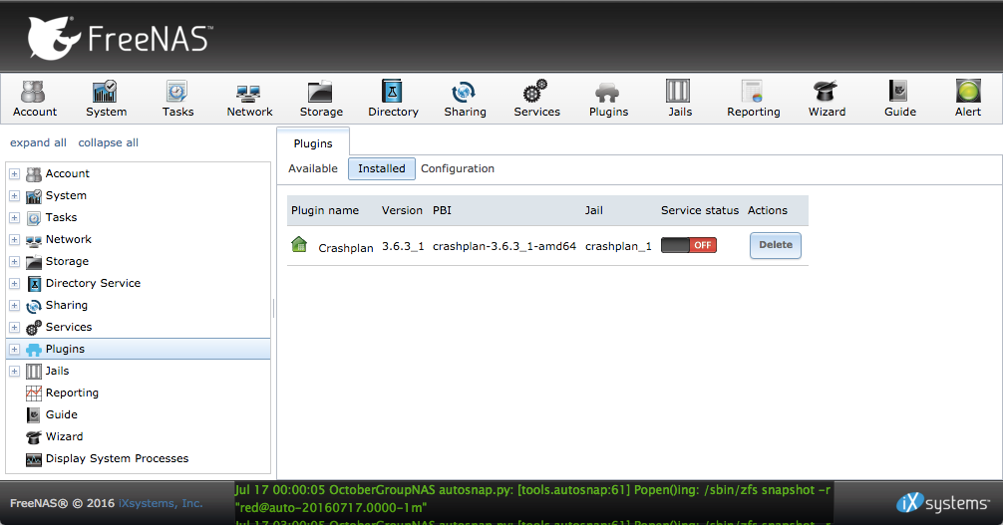Expand the Network tree node
Image resolution: width=1003 pixels, height=525 pixels.
click(14, 240)
